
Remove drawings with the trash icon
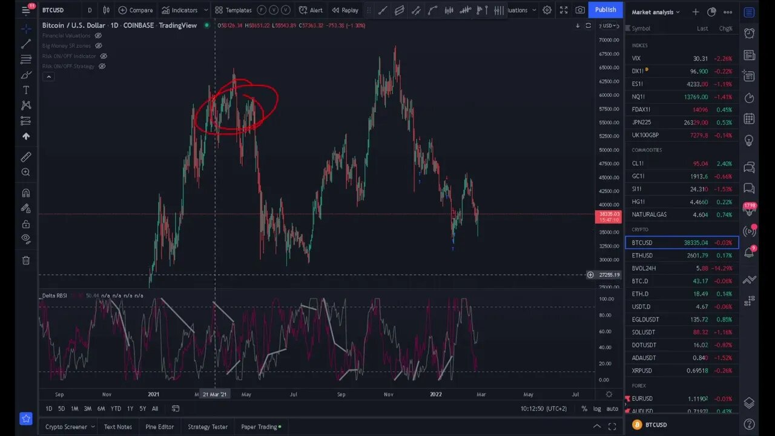pos(25,260)
